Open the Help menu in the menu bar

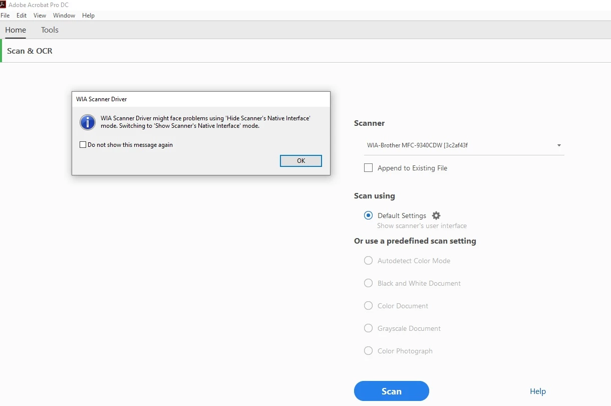pos(88,16)
